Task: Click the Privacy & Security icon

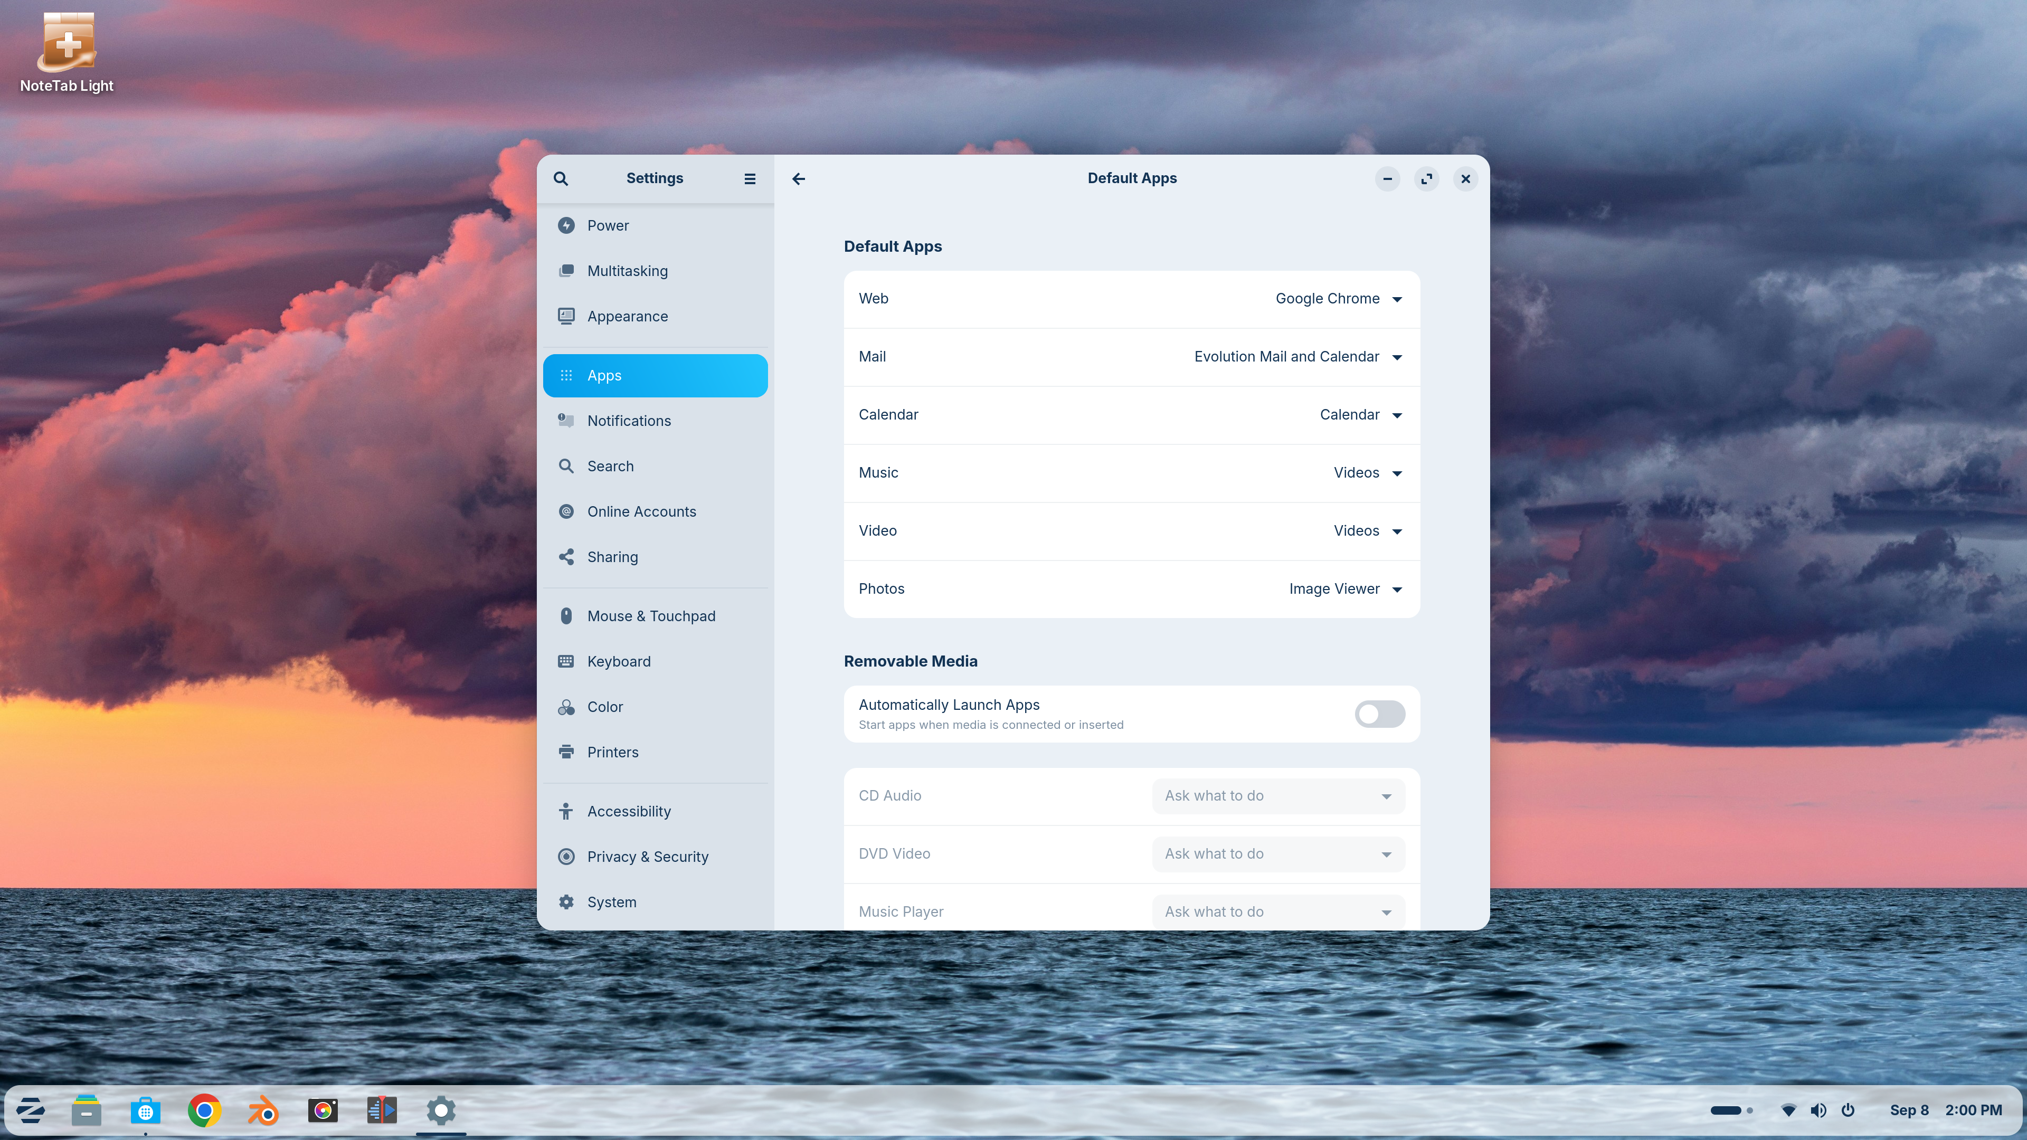Action: point(566,857)
